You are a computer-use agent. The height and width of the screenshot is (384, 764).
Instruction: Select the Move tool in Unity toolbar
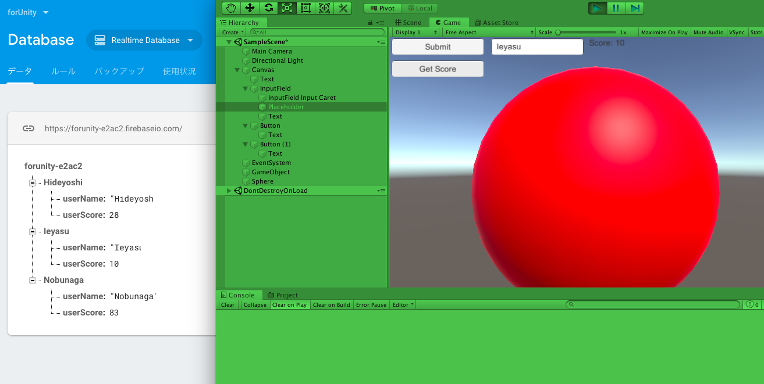[x=250, y=8]
